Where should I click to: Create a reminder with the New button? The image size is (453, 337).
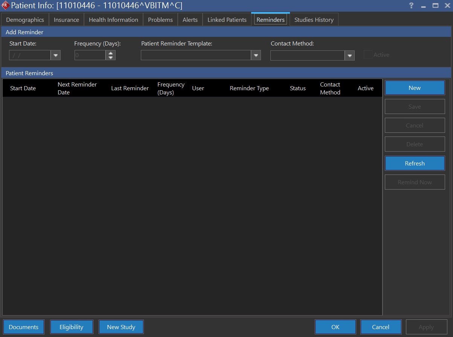(415, 88)
